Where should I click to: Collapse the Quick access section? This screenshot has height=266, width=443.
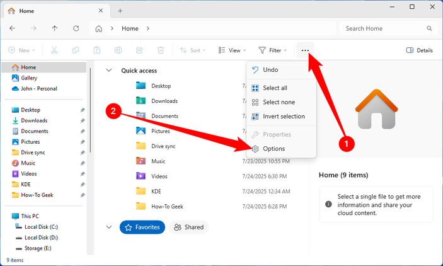(x=109, y=70)
